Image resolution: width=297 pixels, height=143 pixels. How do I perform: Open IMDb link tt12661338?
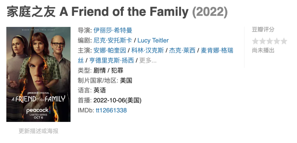click(x=111, y=110)
